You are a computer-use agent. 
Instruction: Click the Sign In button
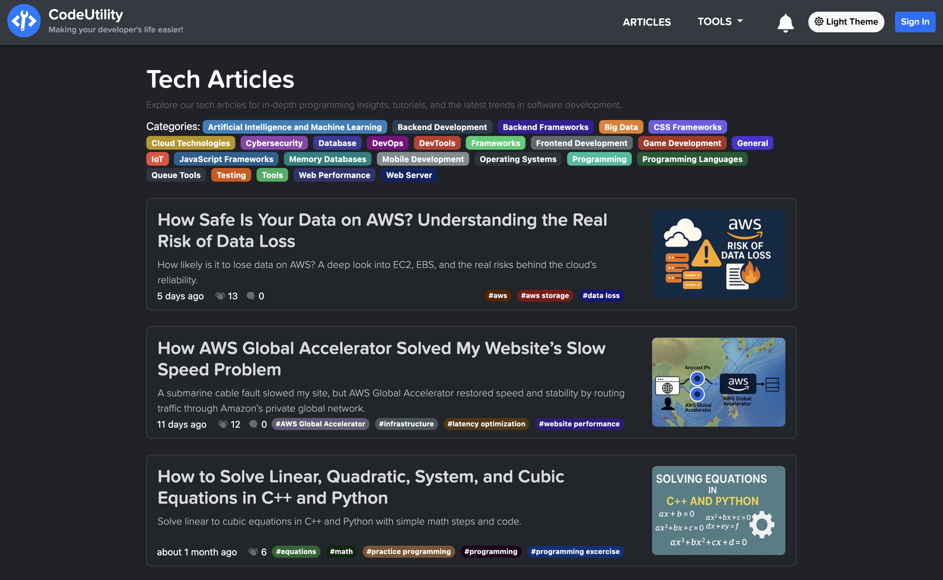(915, 22)
